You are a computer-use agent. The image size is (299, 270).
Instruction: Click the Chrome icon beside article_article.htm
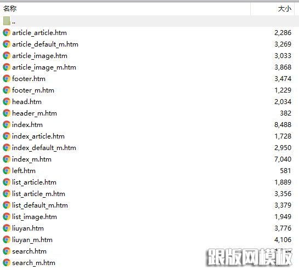pyautogui.click(x=7, y=33)
